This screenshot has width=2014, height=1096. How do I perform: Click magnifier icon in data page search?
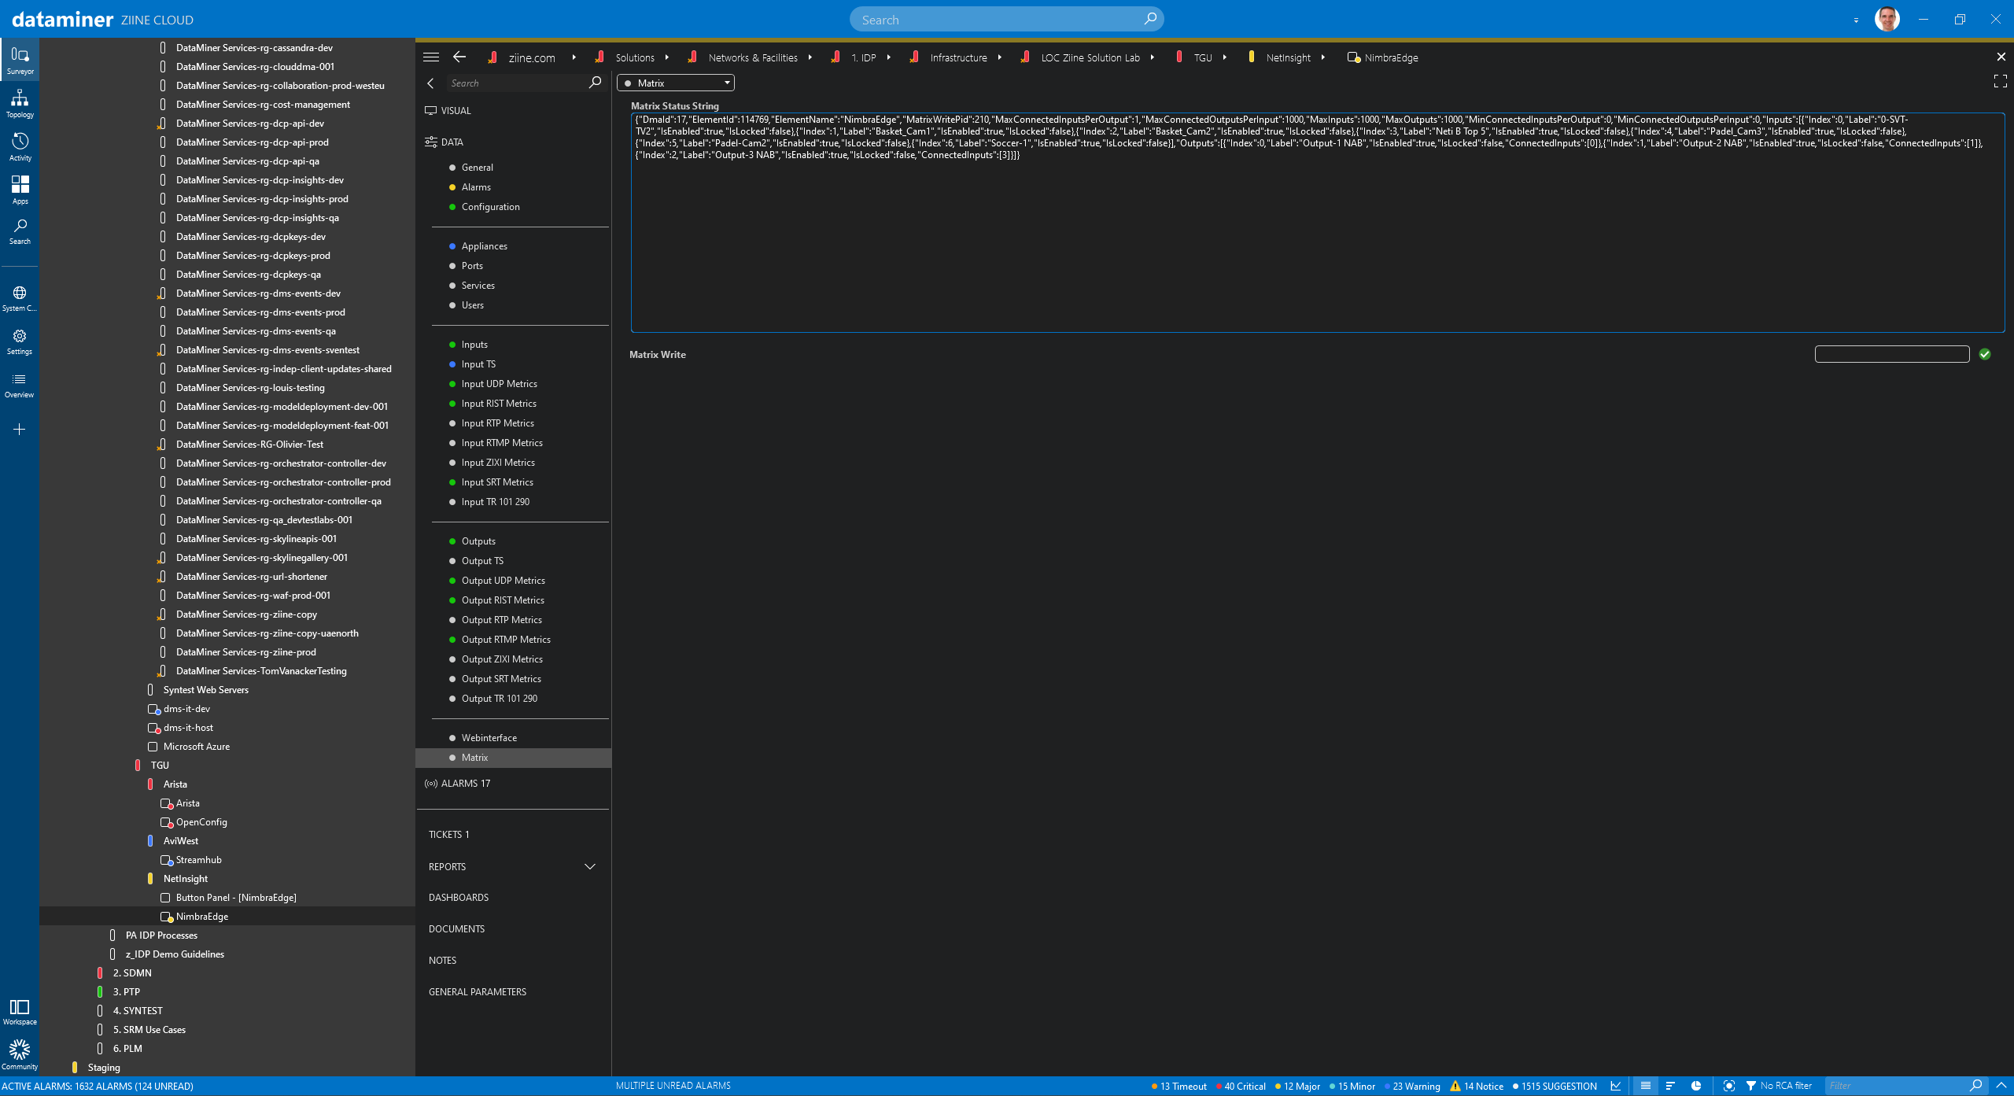pos(595,82)
